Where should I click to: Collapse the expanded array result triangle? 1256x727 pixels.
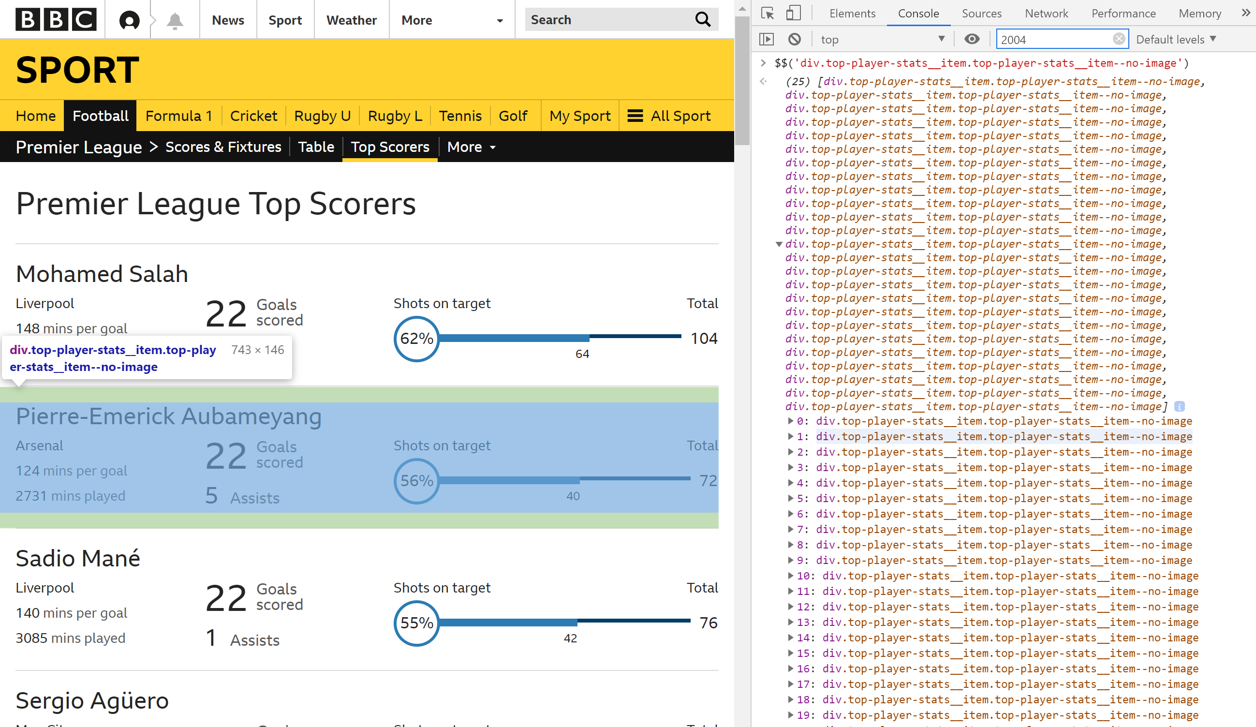pyautogui.click(x=779, y=244)
